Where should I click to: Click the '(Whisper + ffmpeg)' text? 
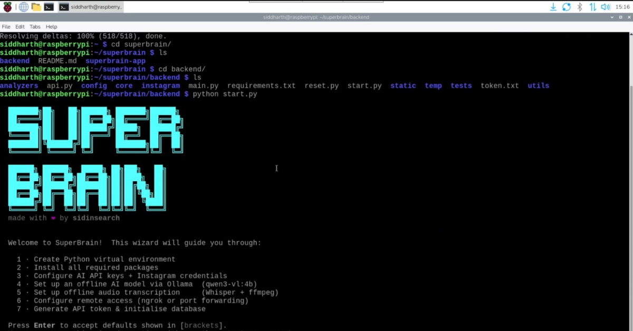(x=240, y=292)
